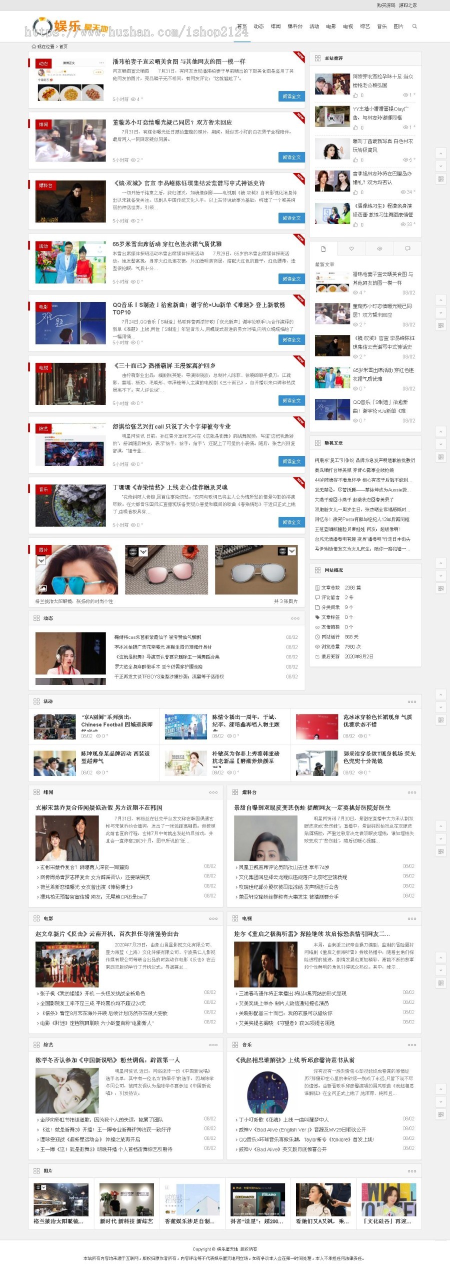Image resolution: width=450 pixels, height=1269 pixels.
Task: Click thumbnail of 65岁米雪出席活动 main article
Action: pos(71,262)
